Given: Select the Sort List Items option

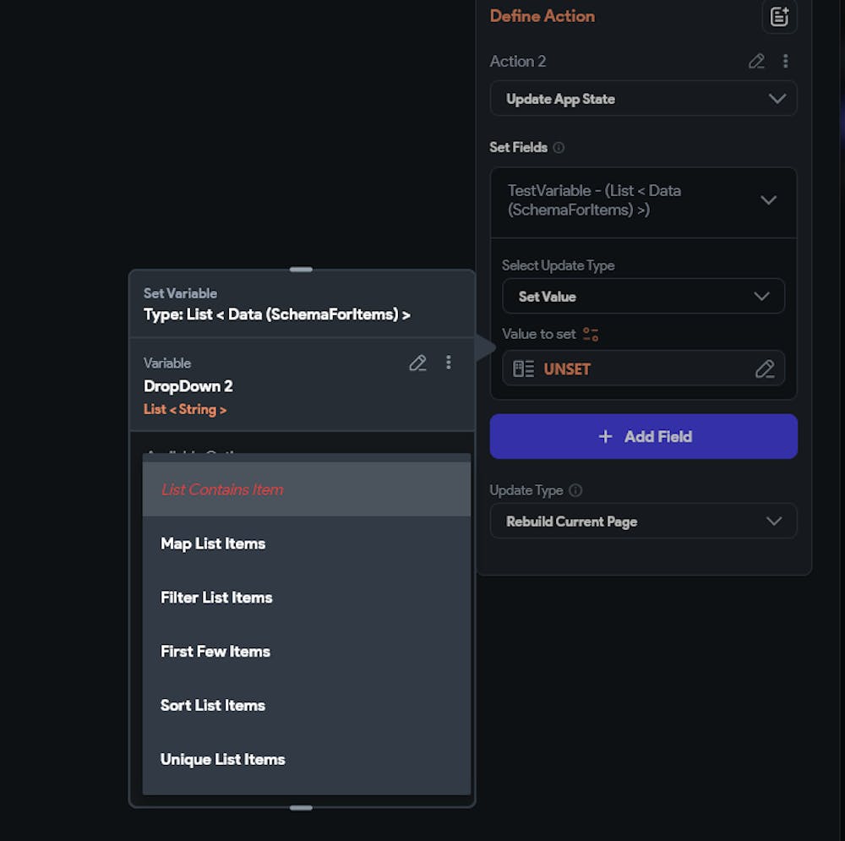Looking at the screenshot, I should pos(213,706).
